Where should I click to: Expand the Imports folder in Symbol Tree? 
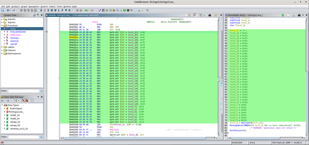(x=2, y=19)
